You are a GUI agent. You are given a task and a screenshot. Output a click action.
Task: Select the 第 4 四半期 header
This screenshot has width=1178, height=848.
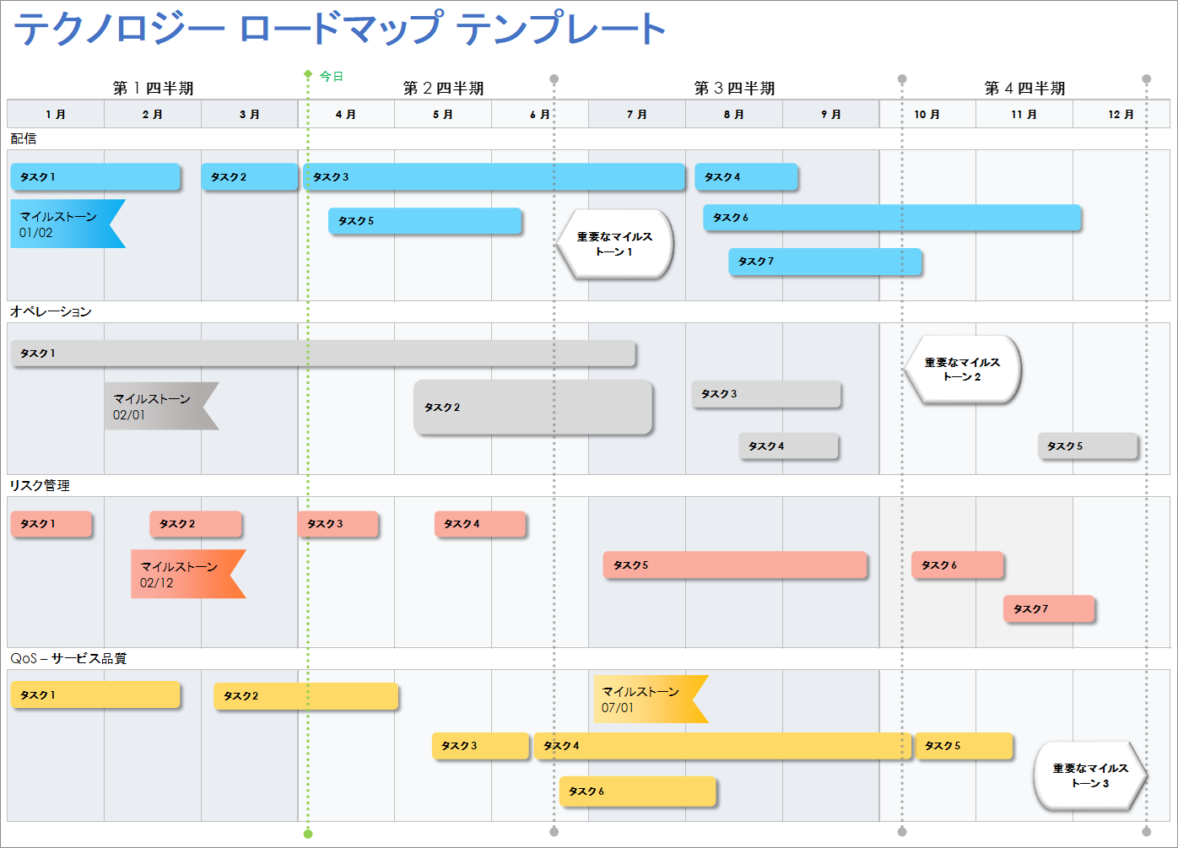[x=1024, y=88]
